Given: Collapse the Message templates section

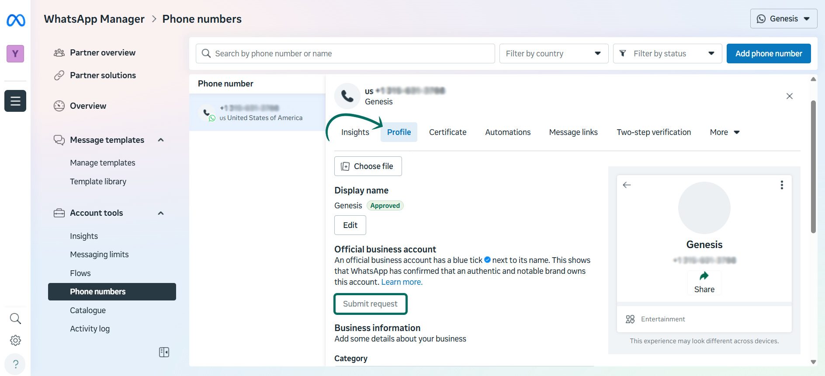Looking at the screenshot, I should coord(161,140).
